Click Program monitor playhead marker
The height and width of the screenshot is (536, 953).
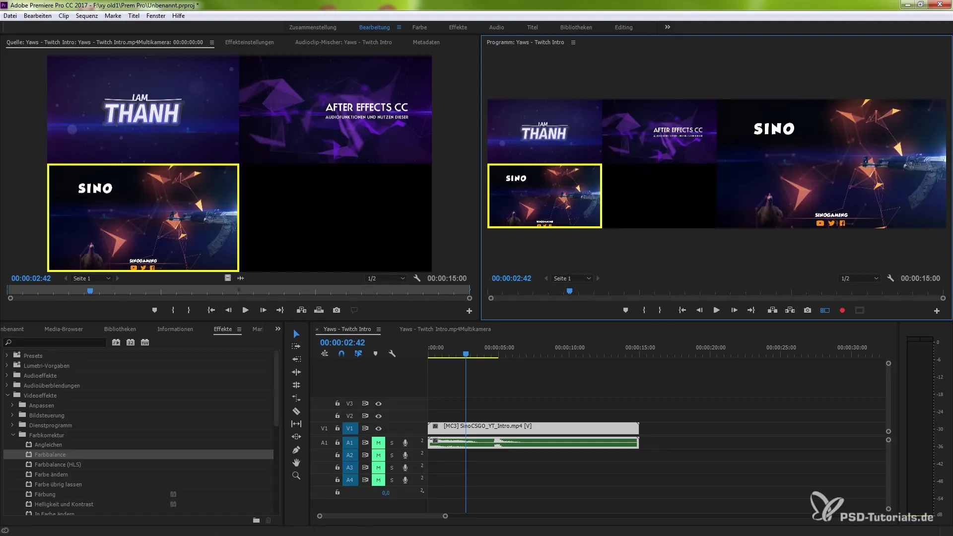pyautogui.click(x=569, y=291)
